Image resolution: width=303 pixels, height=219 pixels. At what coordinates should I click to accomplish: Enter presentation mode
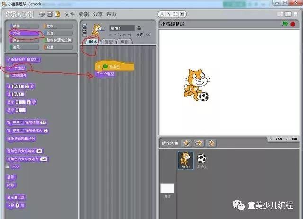pos(295,14)
